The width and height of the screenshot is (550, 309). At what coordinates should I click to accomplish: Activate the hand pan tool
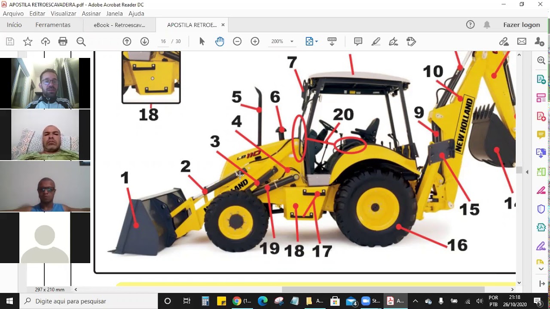click(x=220, y=42)
